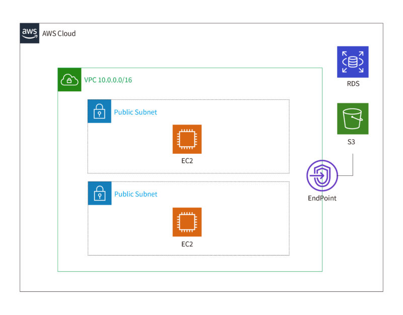Select the EC2 icon in upper subnet

point(187,139)
